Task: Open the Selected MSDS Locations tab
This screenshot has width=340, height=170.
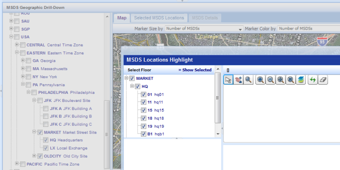Action: click(159, 18)
